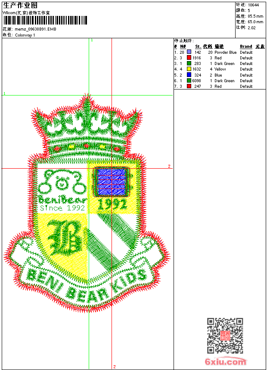Click the 'Powder Blue' description text
Viewport: 267px width, 370px height.
click(x=225, y=52)
